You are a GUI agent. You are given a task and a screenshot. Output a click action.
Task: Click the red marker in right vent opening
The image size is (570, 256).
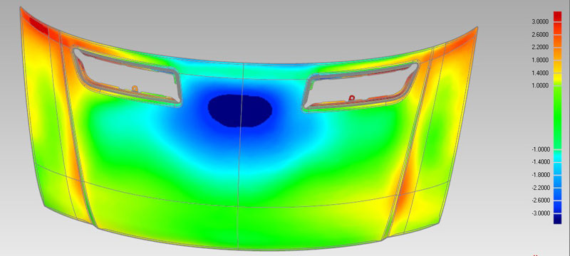351,98
